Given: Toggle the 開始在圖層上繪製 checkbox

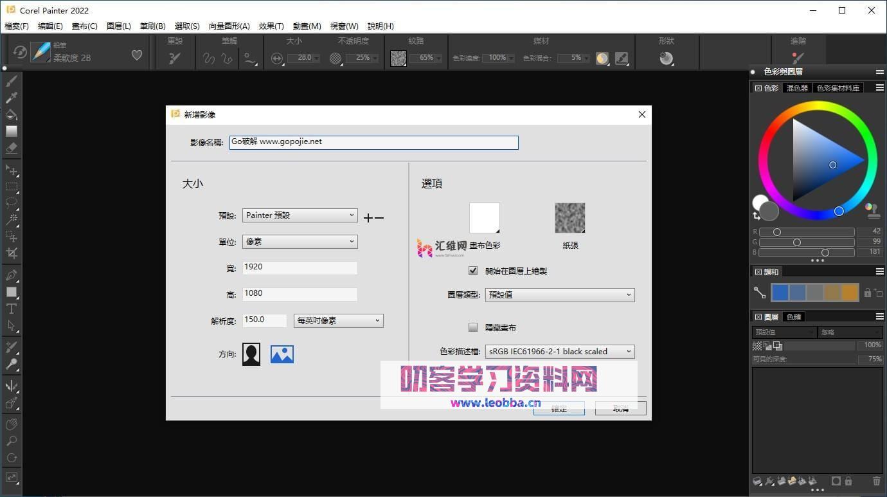Looking at the screenshot, I should tap(473, 271).
